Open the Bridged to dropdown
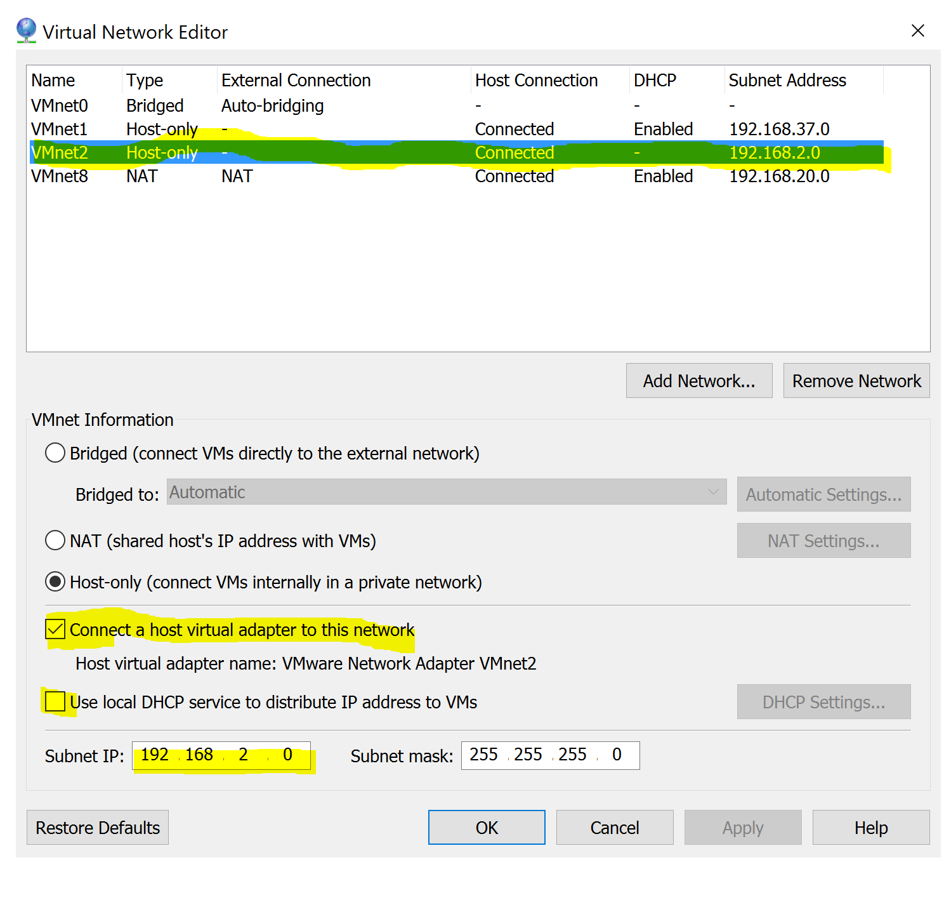Screen dimensions: 944x900 pos(713,492)
